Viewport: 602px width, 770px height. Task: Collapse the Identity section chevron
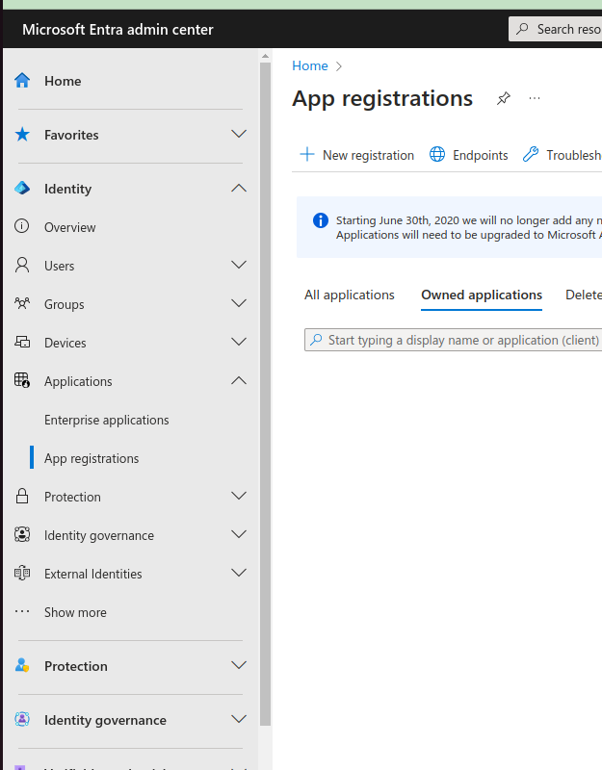pyautogui.click(x=239, y=188)
